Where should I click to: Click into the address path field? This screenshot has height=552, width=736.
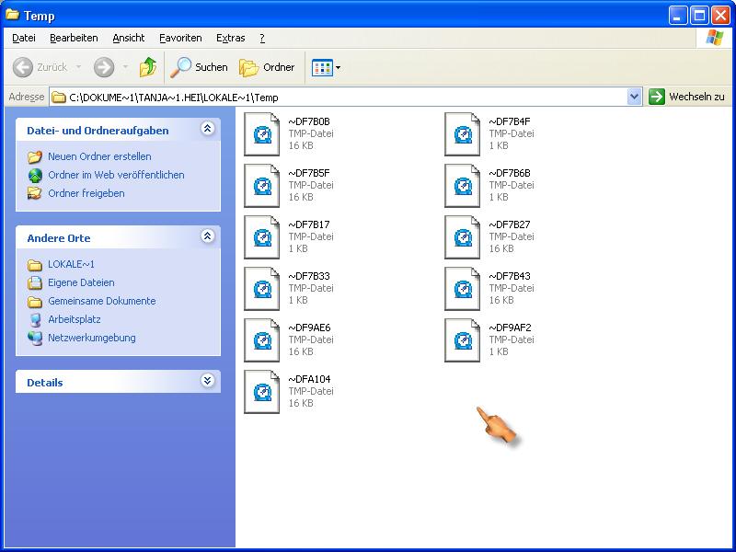(350, 97)
